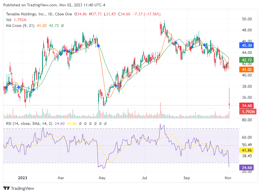The height and width of the screenshot is (194, 261).
Task: Click the 80.00 RSI axis label
Action: 247,120
